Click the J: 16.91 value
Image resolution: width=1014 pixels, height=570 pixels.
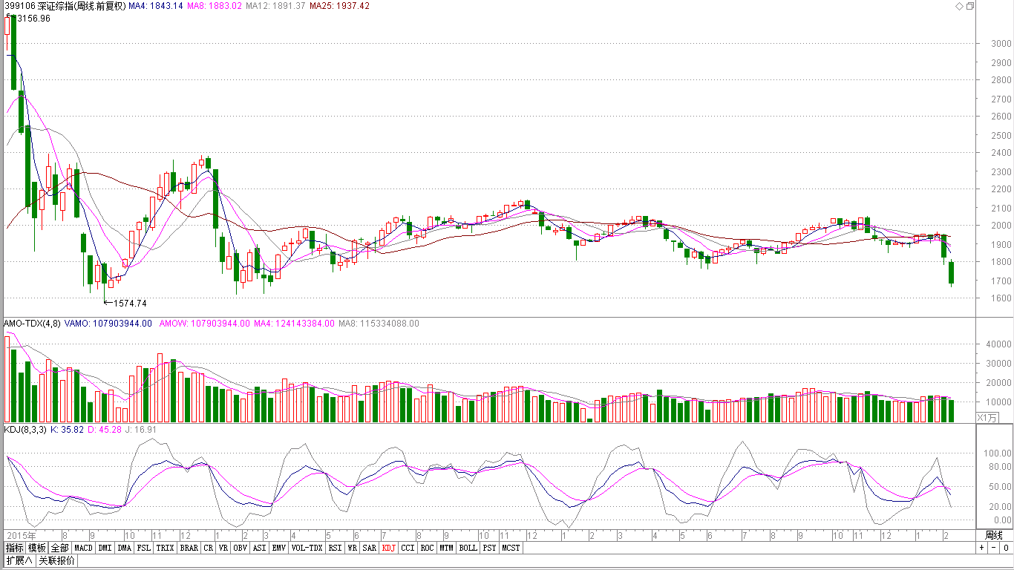140,430
